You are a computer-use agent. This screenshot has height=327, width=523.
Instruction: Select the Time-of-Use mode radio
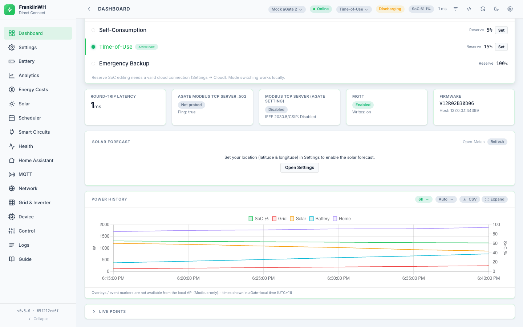click(x=93, y=47)
